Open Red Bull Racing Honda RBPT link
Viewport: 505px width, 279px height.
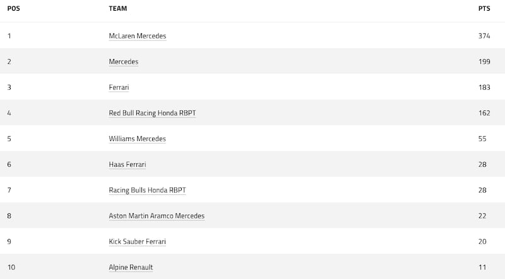[x=152, y=113]
